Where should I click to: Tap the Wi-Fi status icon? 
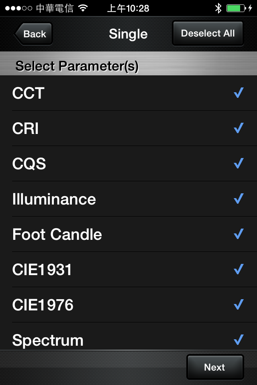pos(83,8)
